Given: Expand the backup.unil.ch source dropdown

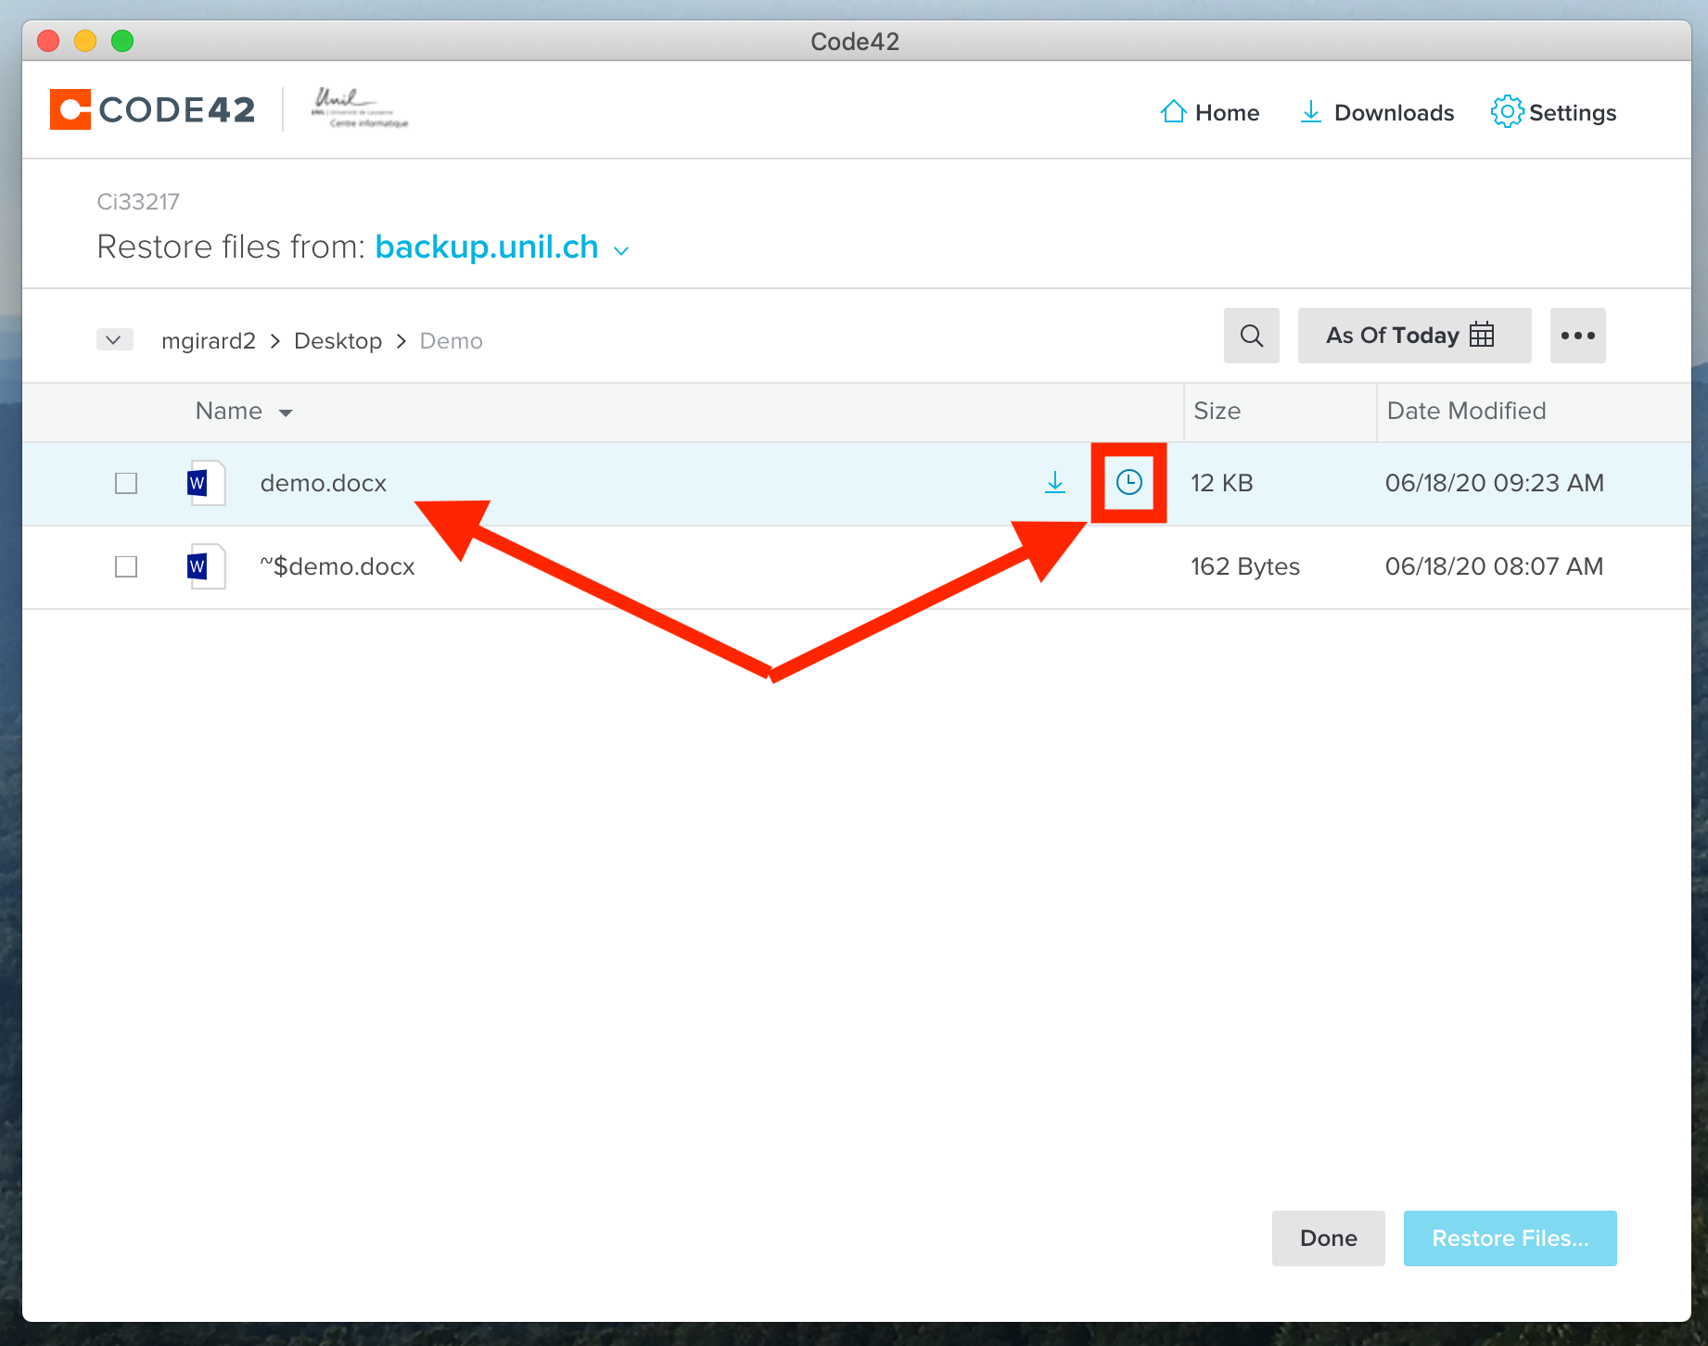Looking at the screenshot, I should pos(621,250).
